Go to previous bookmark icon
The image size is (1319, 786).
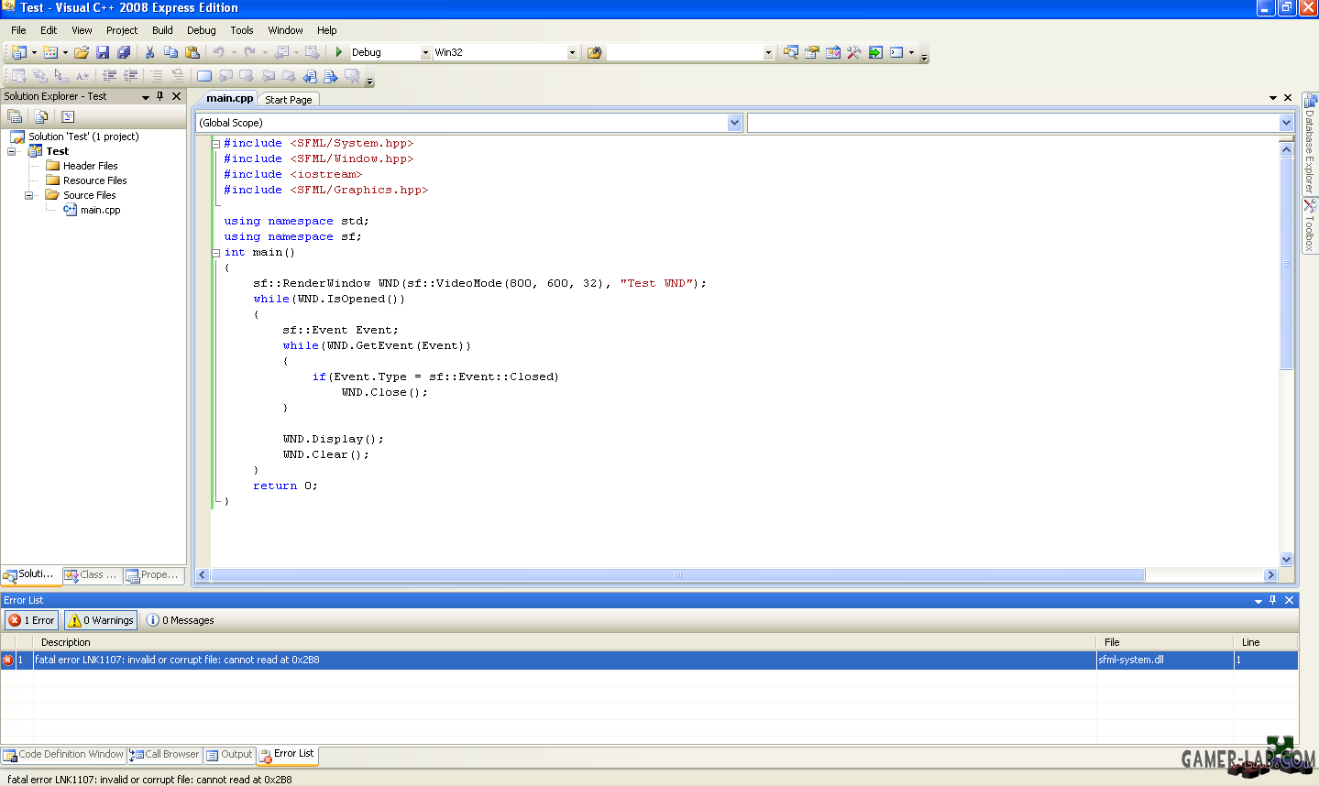(x=225, y=76)
